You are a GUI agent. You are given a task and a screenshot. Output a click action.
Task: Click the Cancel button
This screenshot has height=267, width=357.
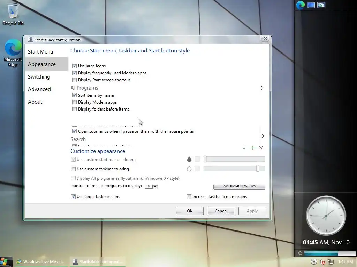[x=221, y=211]
